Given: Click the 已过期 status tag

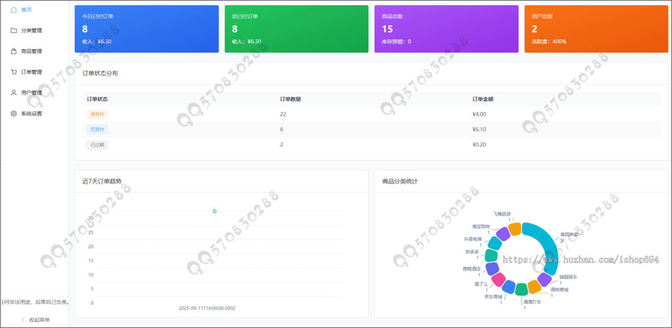Looking at the screenshot, I should pos(97,144).
